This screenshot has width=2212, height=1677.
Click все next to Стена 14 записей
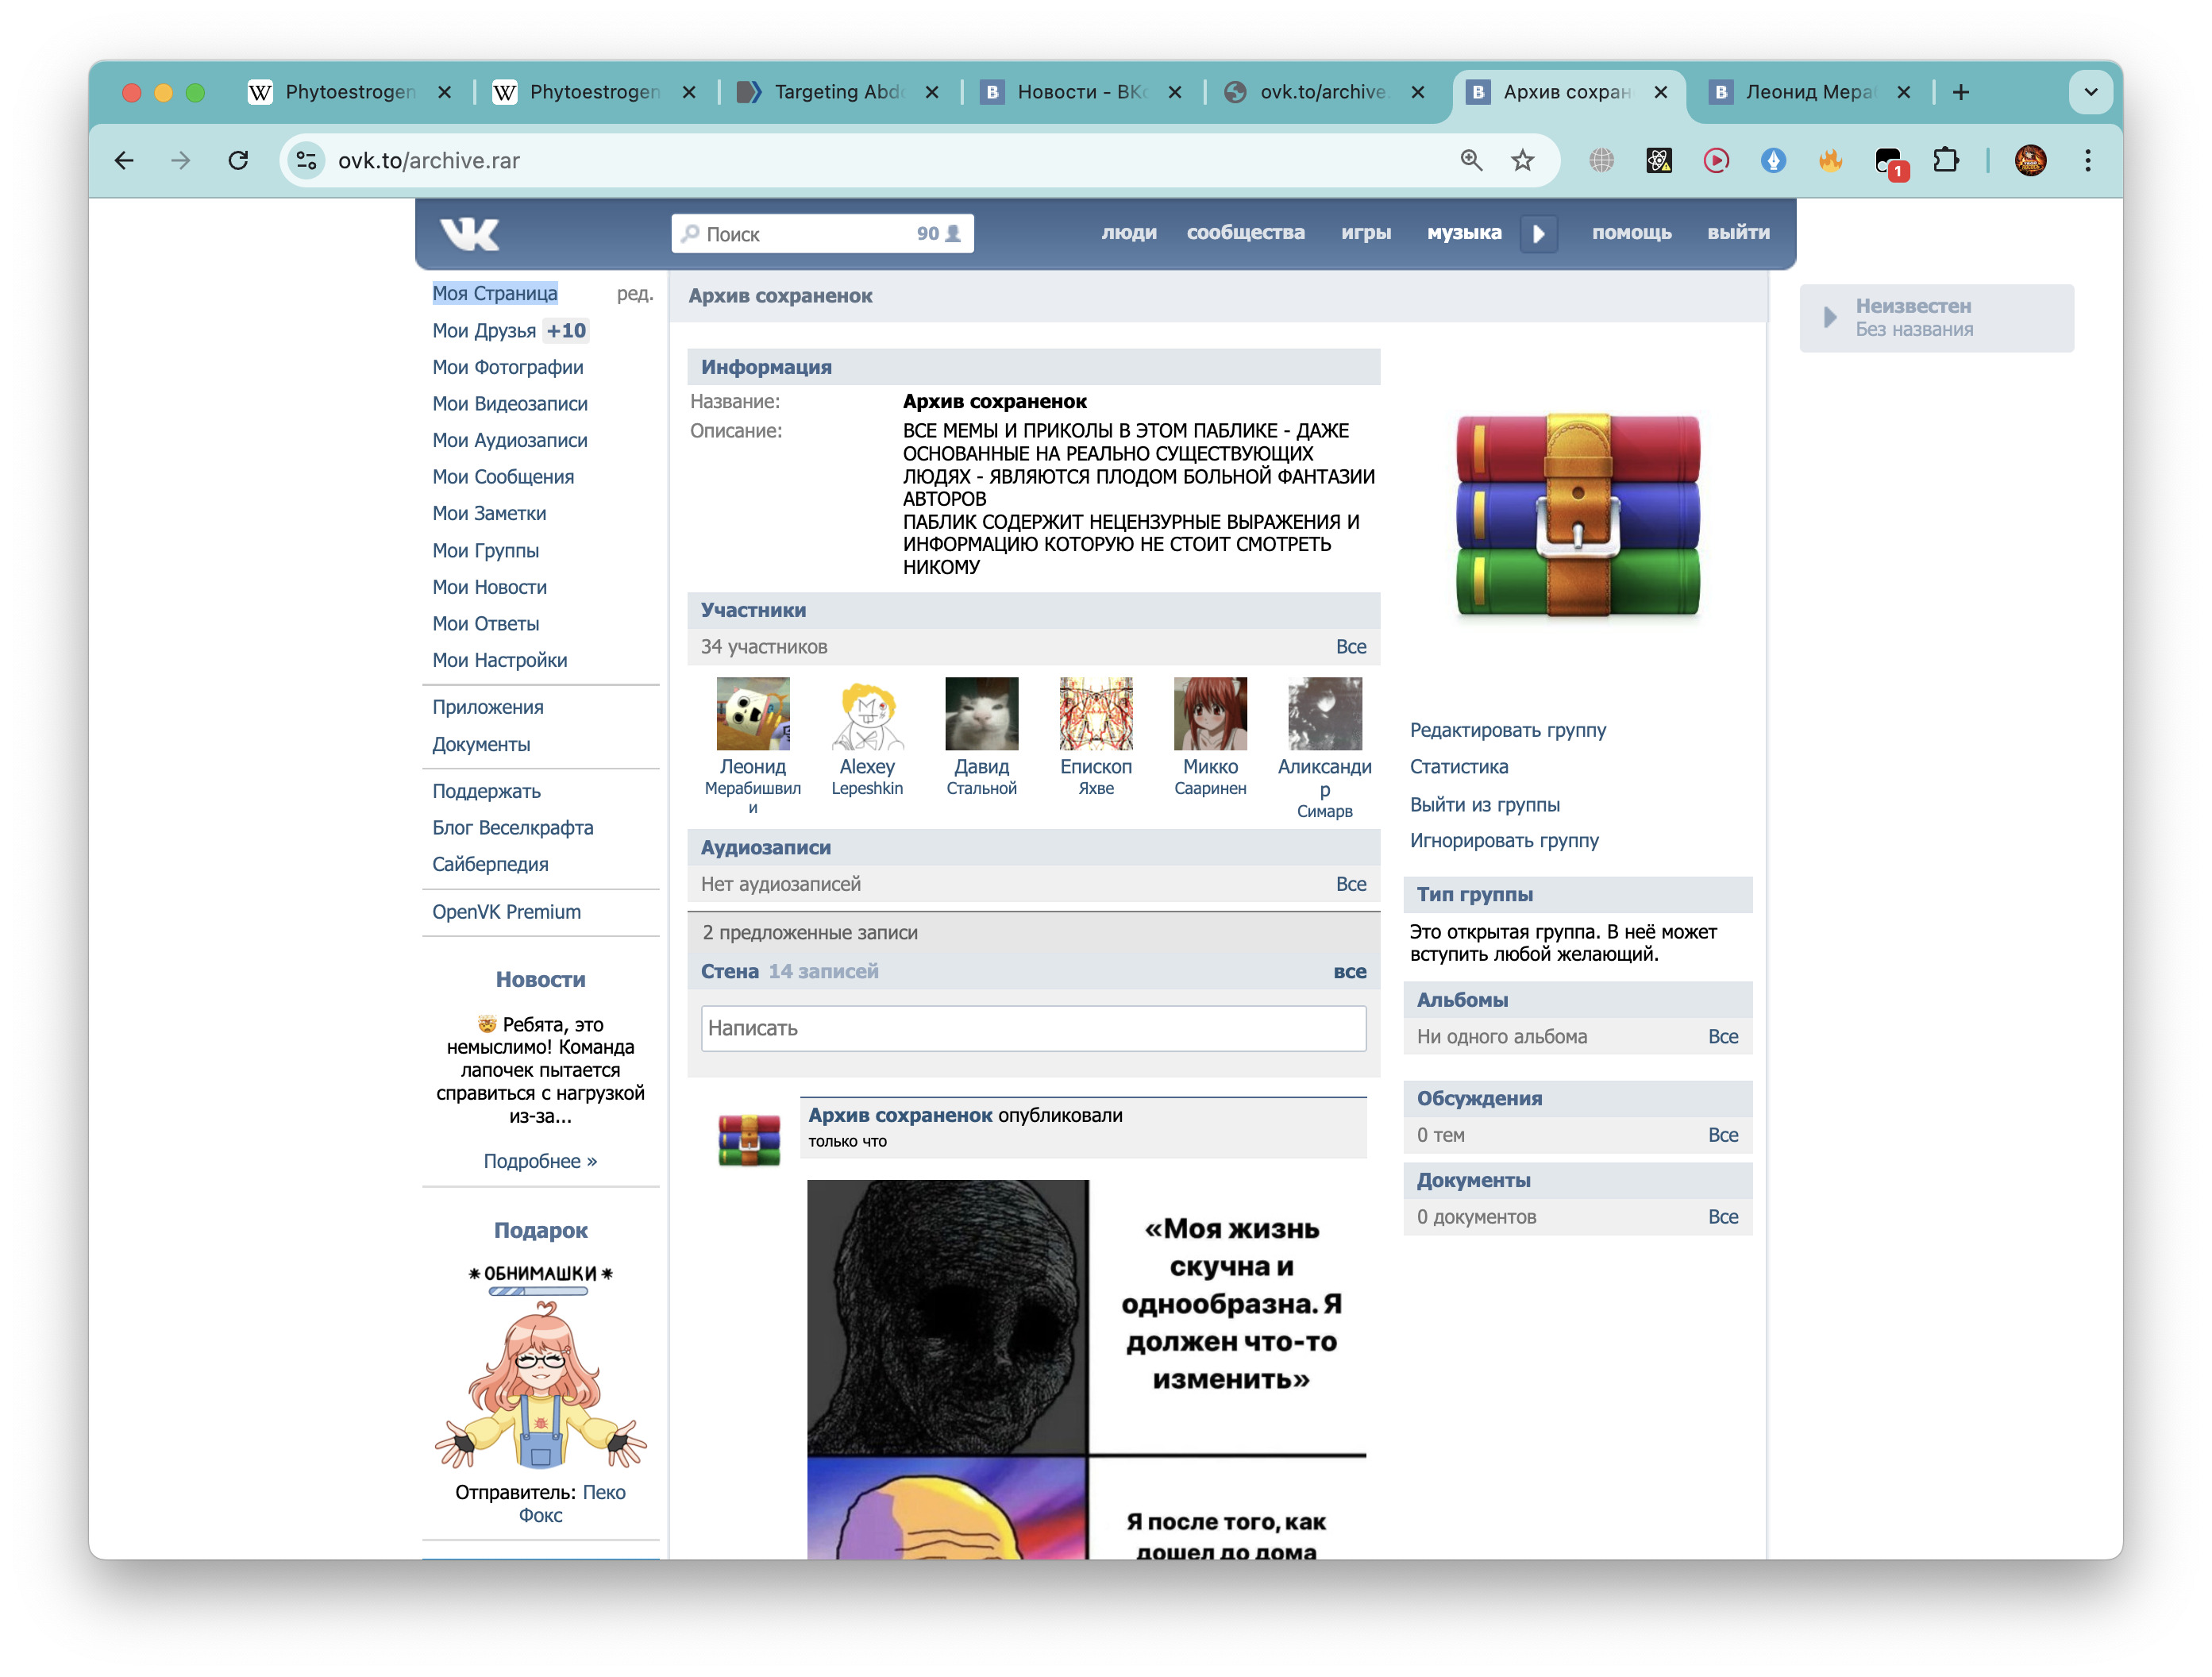(x=1350, y=971)
